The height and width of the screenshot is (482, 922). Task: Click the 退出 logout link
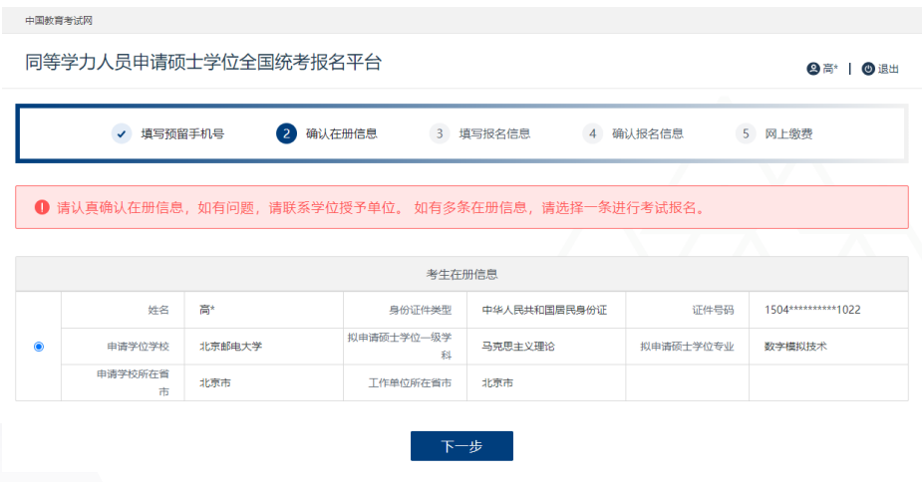pyautogui.click(x=888, y=69)
